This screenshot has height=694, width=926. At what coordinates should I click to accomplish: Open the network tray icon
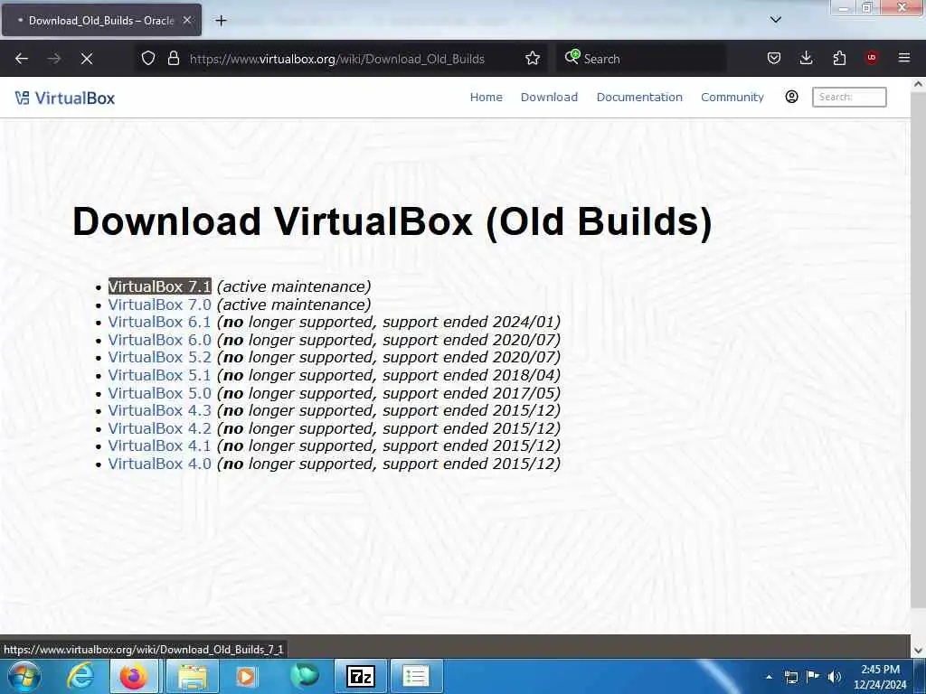[790, 677]
